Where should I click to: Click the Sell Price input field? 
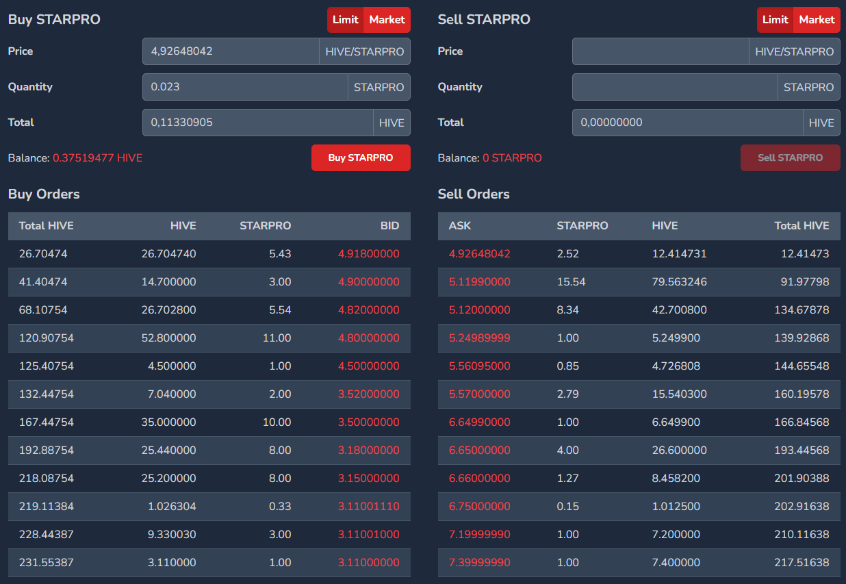[x=661, y=51]
